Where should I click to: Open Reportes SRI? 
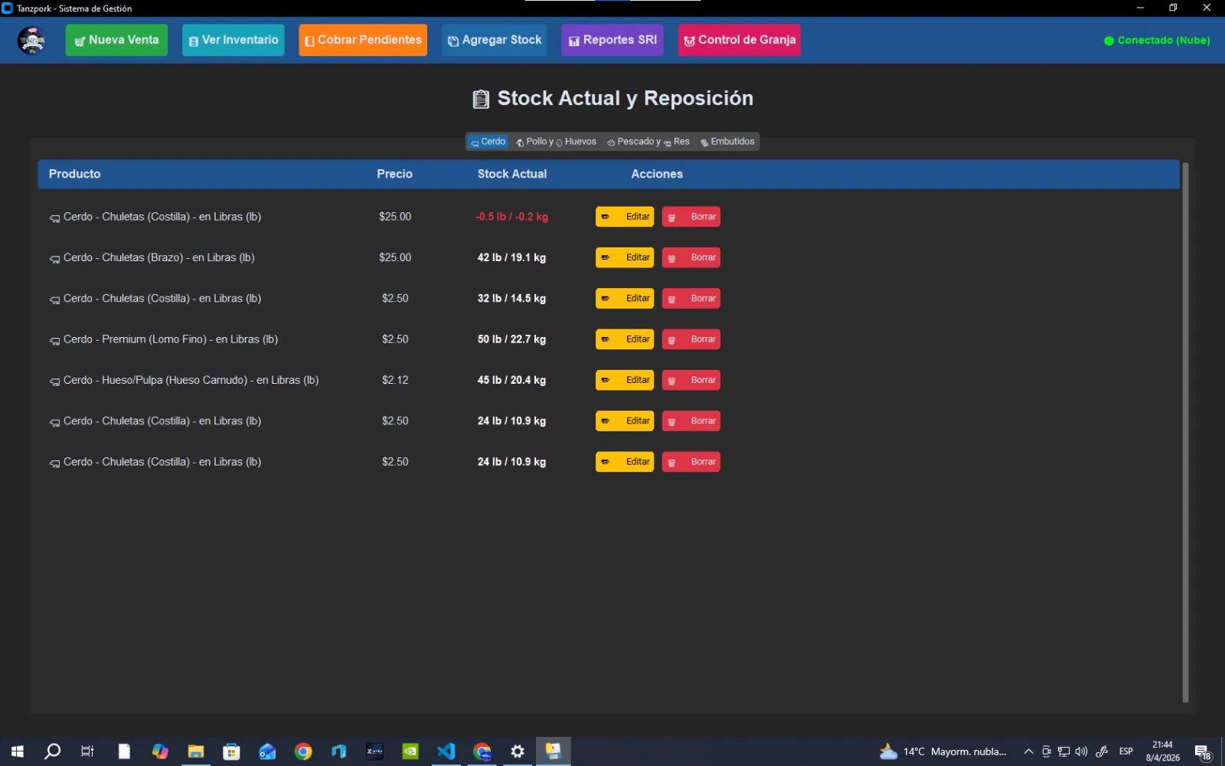612,40
